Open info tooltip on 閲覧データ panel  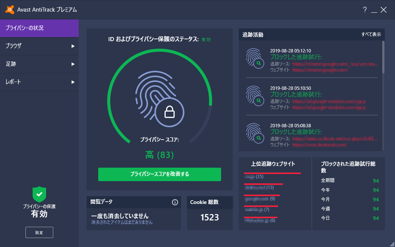tap(175, 202)
